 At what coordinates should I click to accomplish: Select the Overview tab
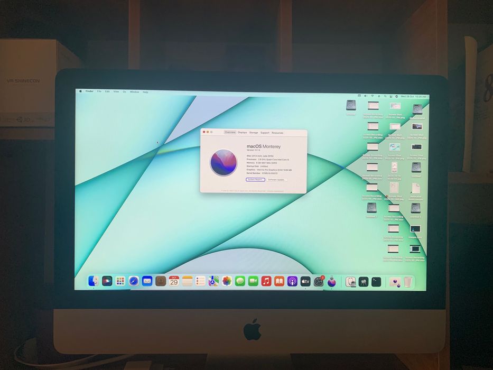(230, 133)
